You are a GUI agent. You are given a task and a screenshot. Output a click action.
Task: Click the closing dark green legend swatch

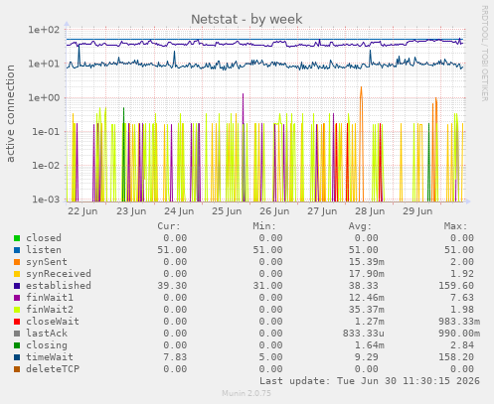pos(17,345)
